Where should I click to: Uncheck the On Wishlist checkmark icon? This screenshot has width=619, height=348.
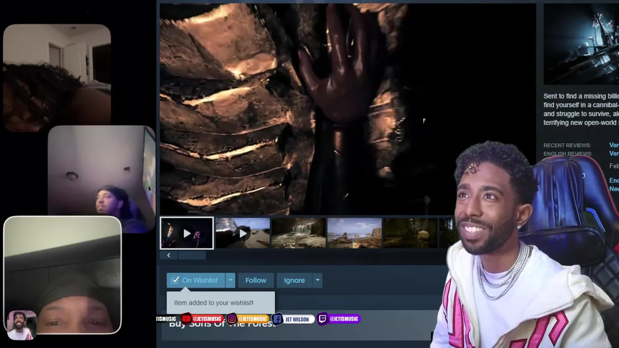175,280
